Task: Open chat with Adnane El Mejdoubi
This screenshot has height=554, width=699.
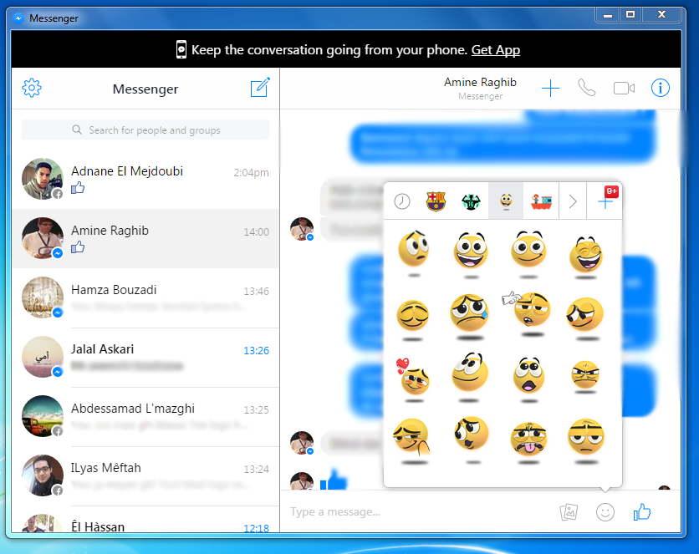Action: [145, 179]
